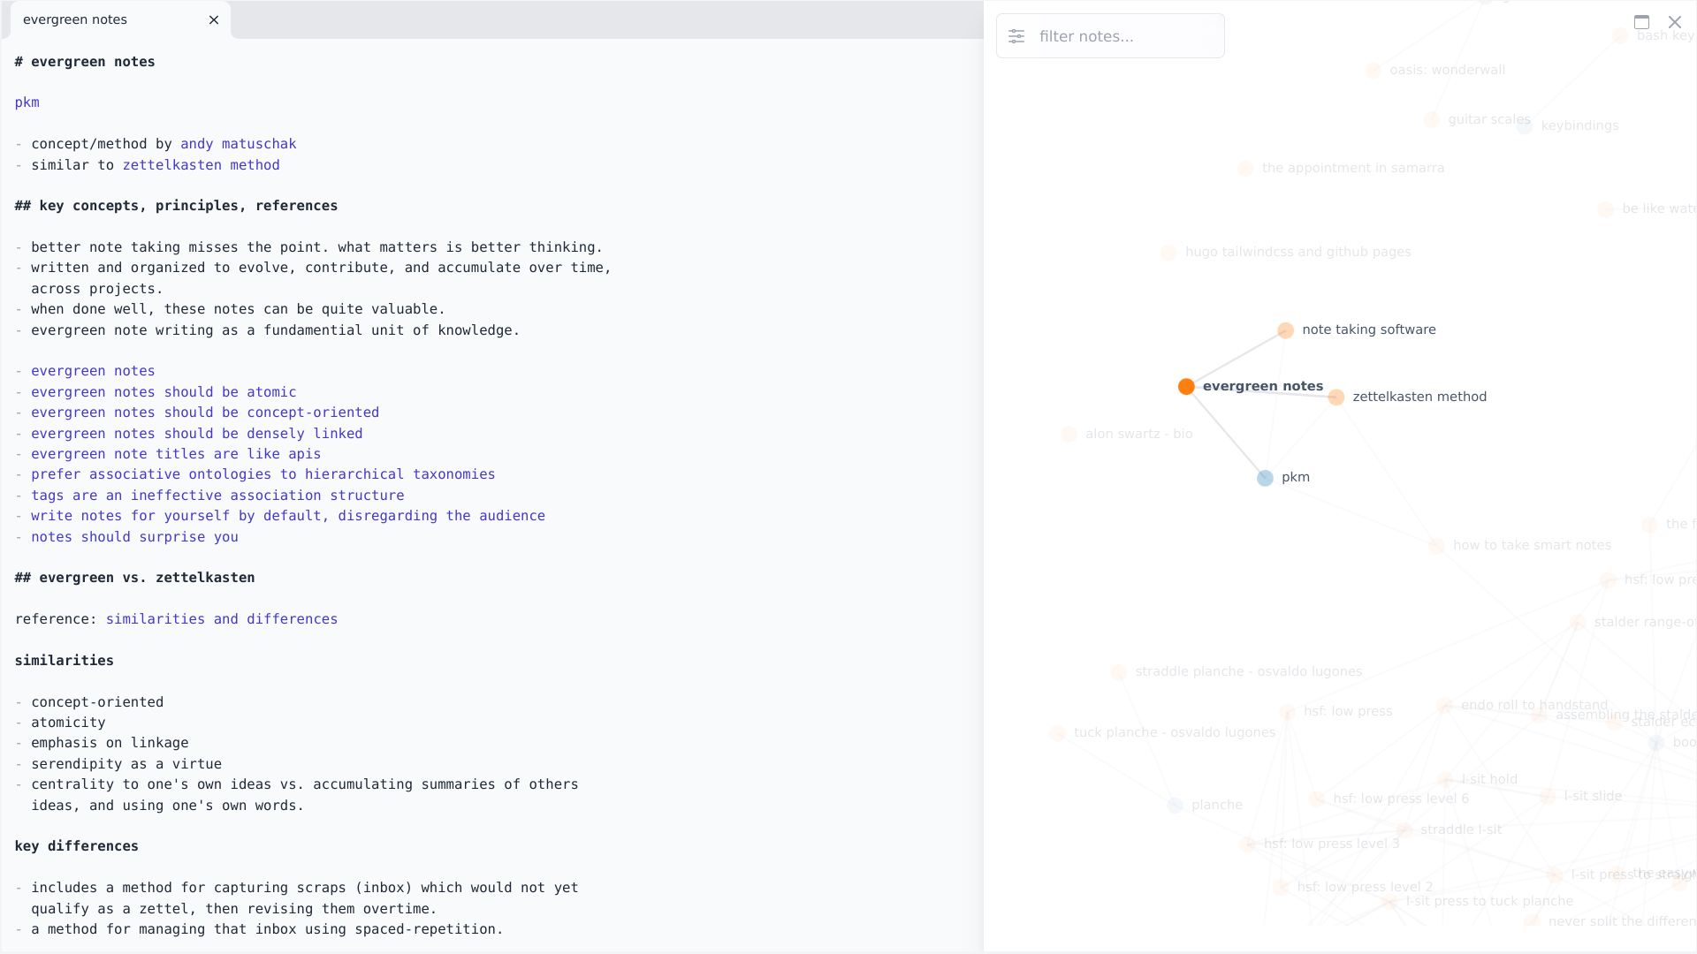Screen dimensions: 1697x954
Task: Open the graph filter options icon
Action: pos(1016,36)
